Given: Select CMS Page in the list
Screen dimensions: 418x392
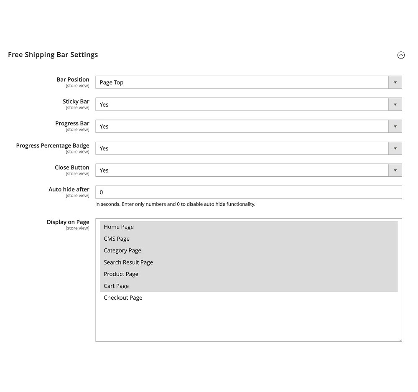Looking at the screenshot, I should click(248, 239).
